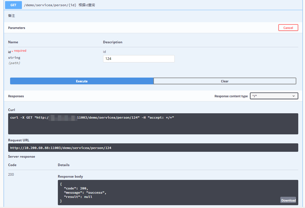Download the response body
Image resolution: width=305 pixels, height=208 pixels.
pyautogui.click(x=288, y=200)
